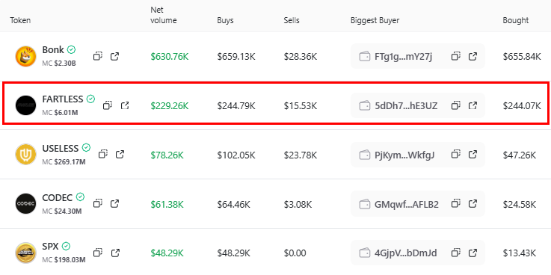Click the biggest buyer wallet 5dDh7...hE3UZ
This screenshot has width=551, height=275.
(x=406, y=105)
